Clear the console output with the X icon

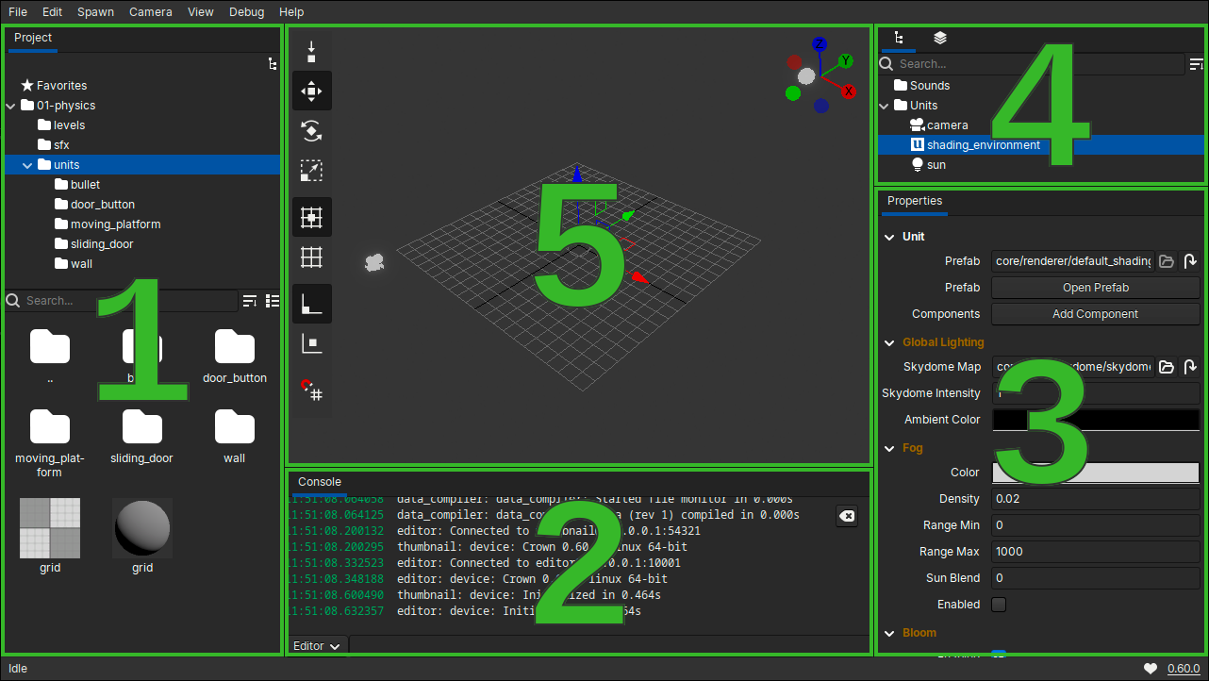[846, 516]
